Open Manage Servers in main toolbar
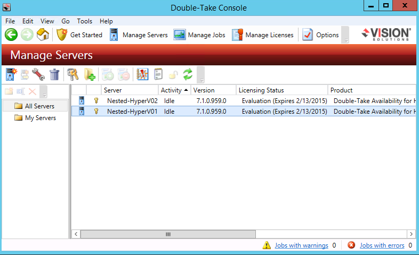 (x=139, y=35)
